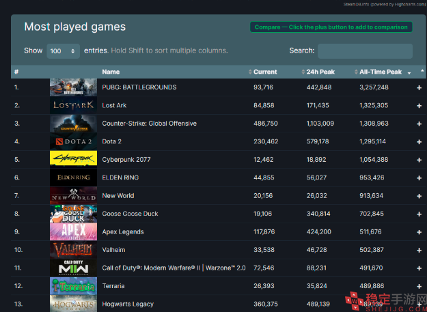Open Cyberpunk yellow logo thumbnail
This screenshot has width=427, height=312.
click(73, 159)
